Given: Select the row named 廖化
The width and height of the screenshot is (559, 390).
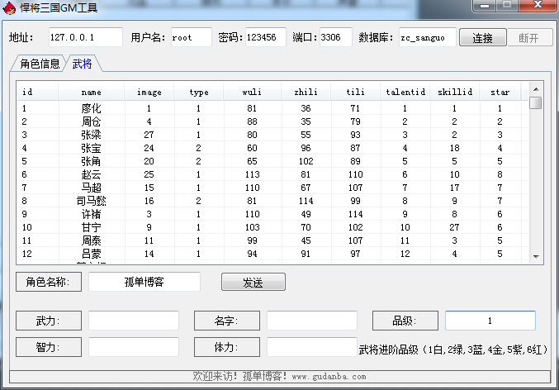Looking at the screenshot, I should [272, 108].
